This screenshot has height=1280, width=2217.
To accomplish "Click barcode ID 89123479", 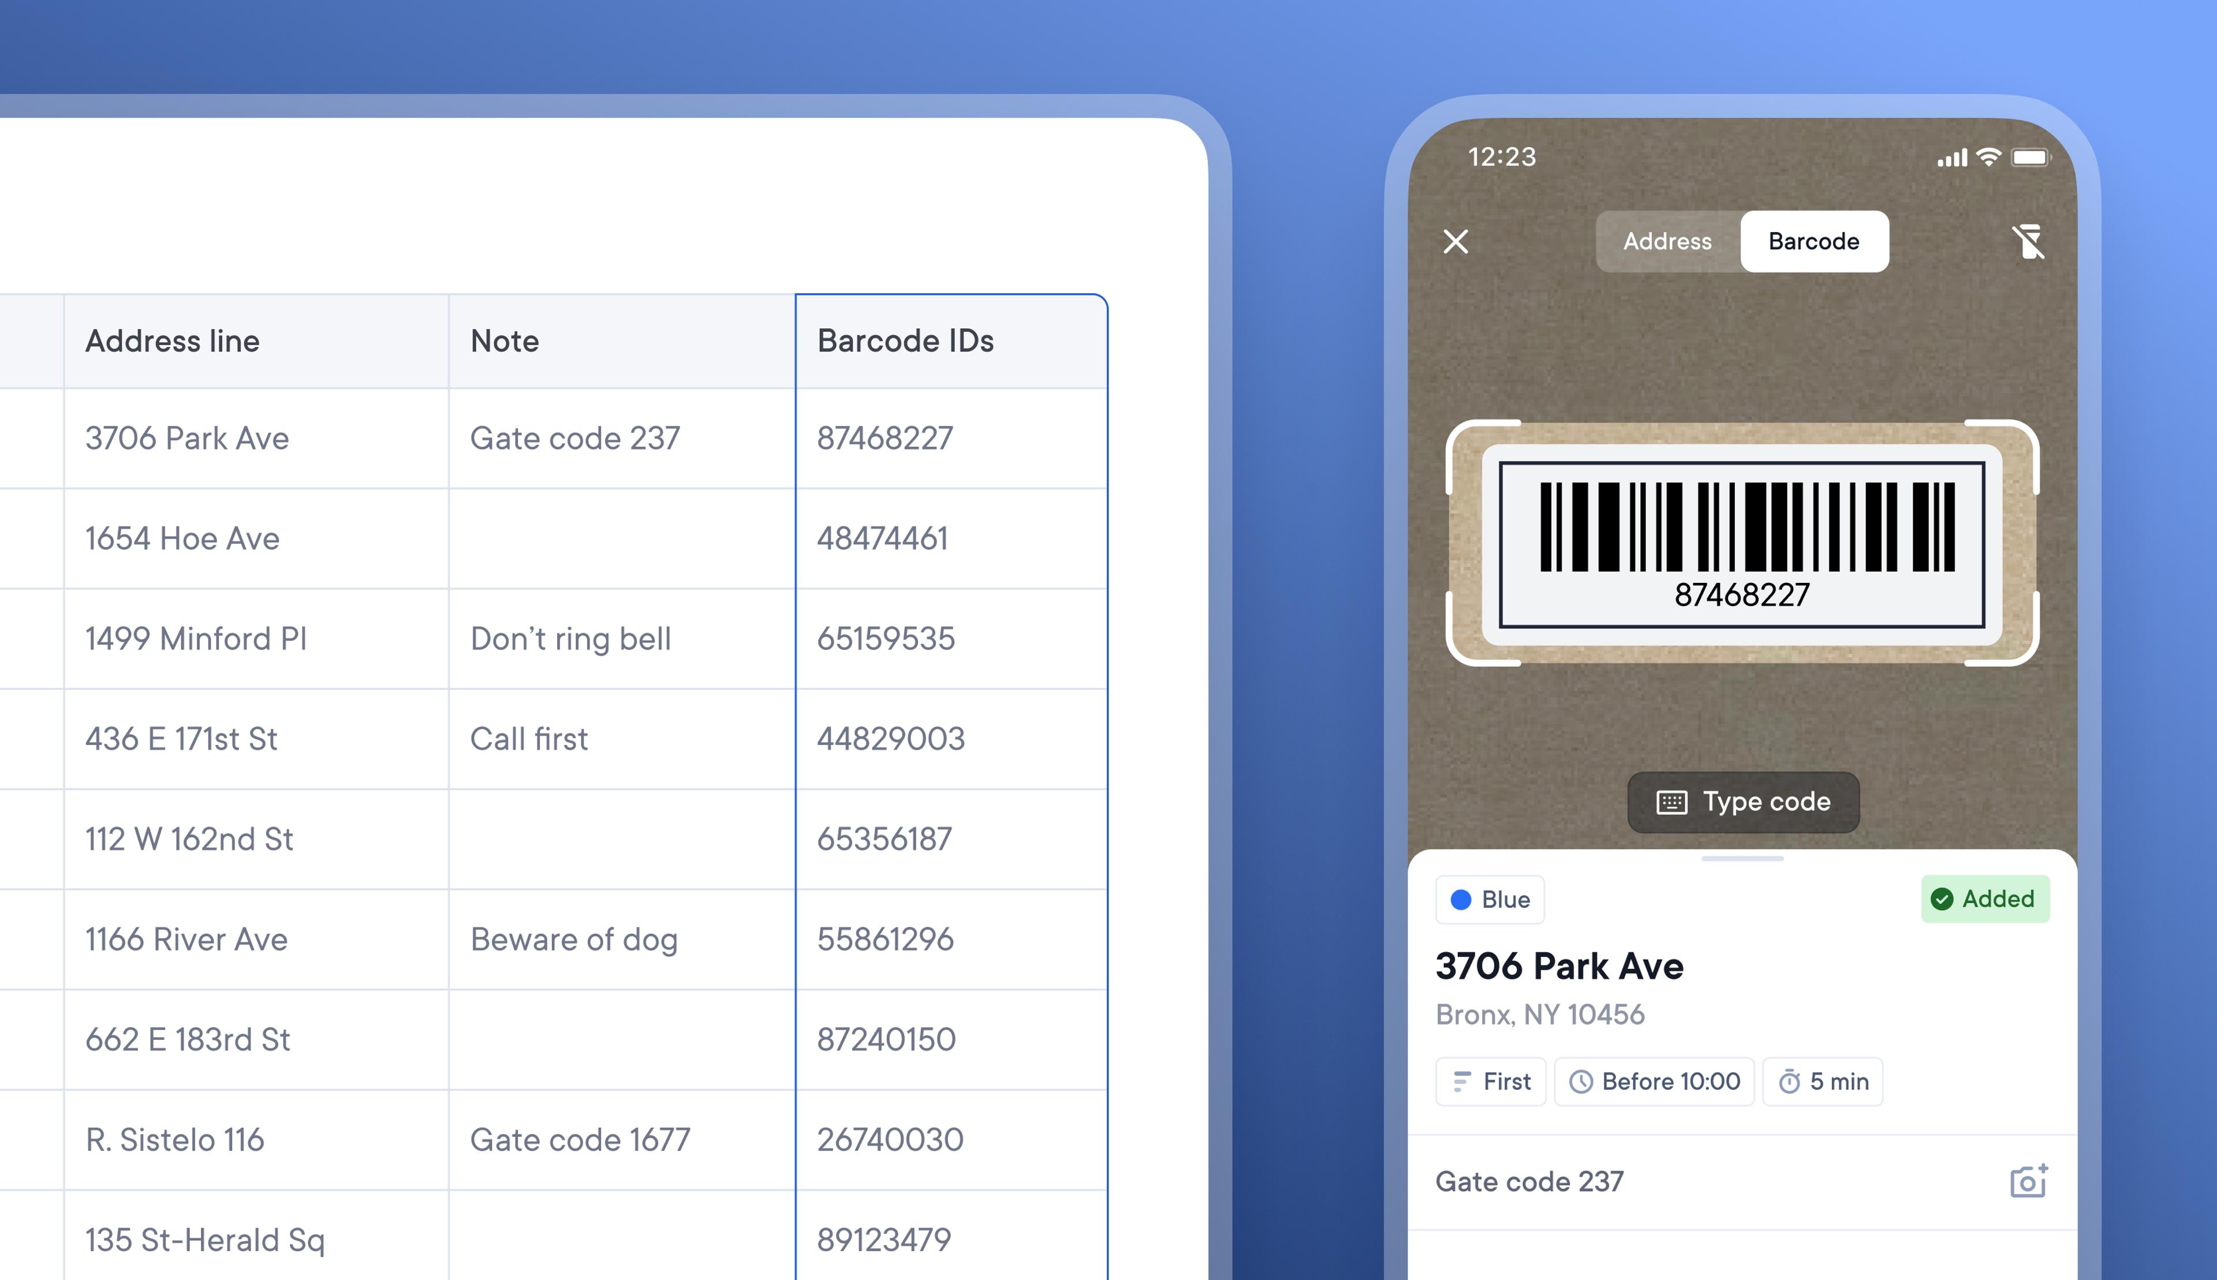I will click(951, 1236).
